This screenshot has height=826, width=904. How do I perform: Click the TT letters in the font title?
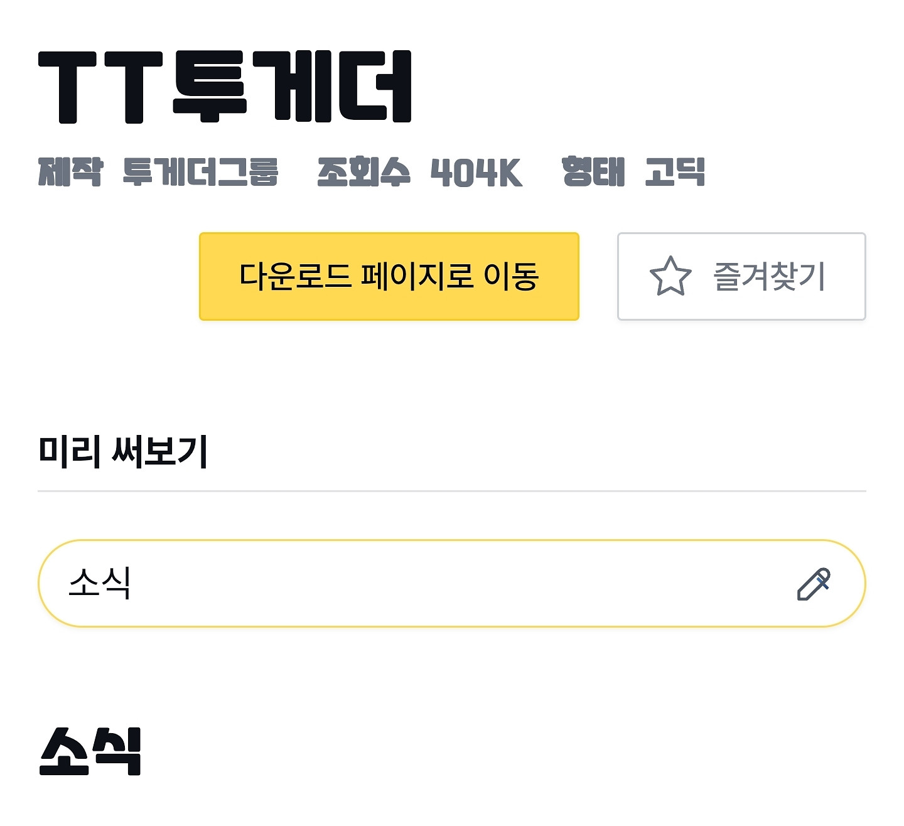tap(100, 87)
